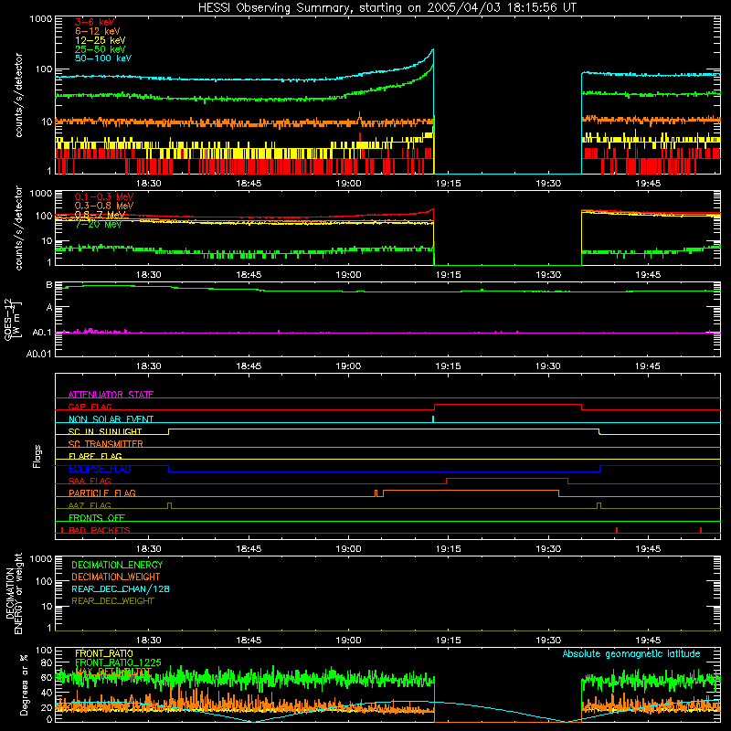Image resolution: width=731 pixels, height=731 pixels.
Task: Select the SC_TRANSMITTER flag label
Action: [x=105, y=443]
